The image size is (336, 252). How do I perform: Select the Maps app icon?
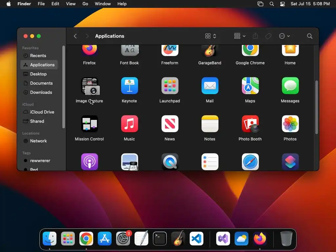(x=250, y=86)
